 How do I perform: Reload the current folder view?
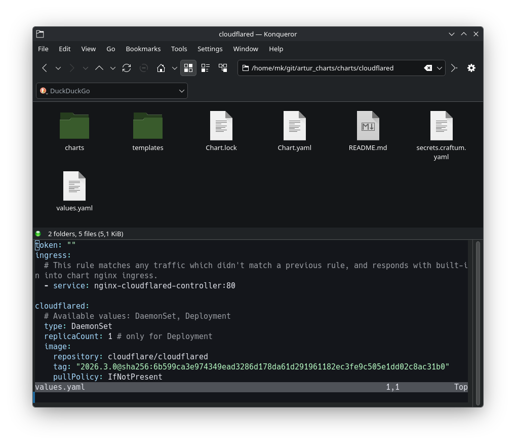tap(127, 68)
